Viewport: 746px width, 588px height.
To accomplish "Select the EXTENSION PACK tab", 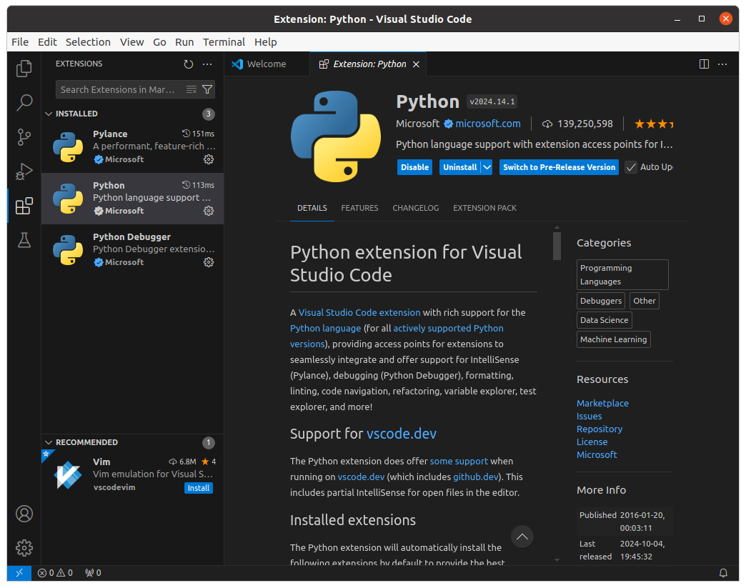I will click(484, 209).
